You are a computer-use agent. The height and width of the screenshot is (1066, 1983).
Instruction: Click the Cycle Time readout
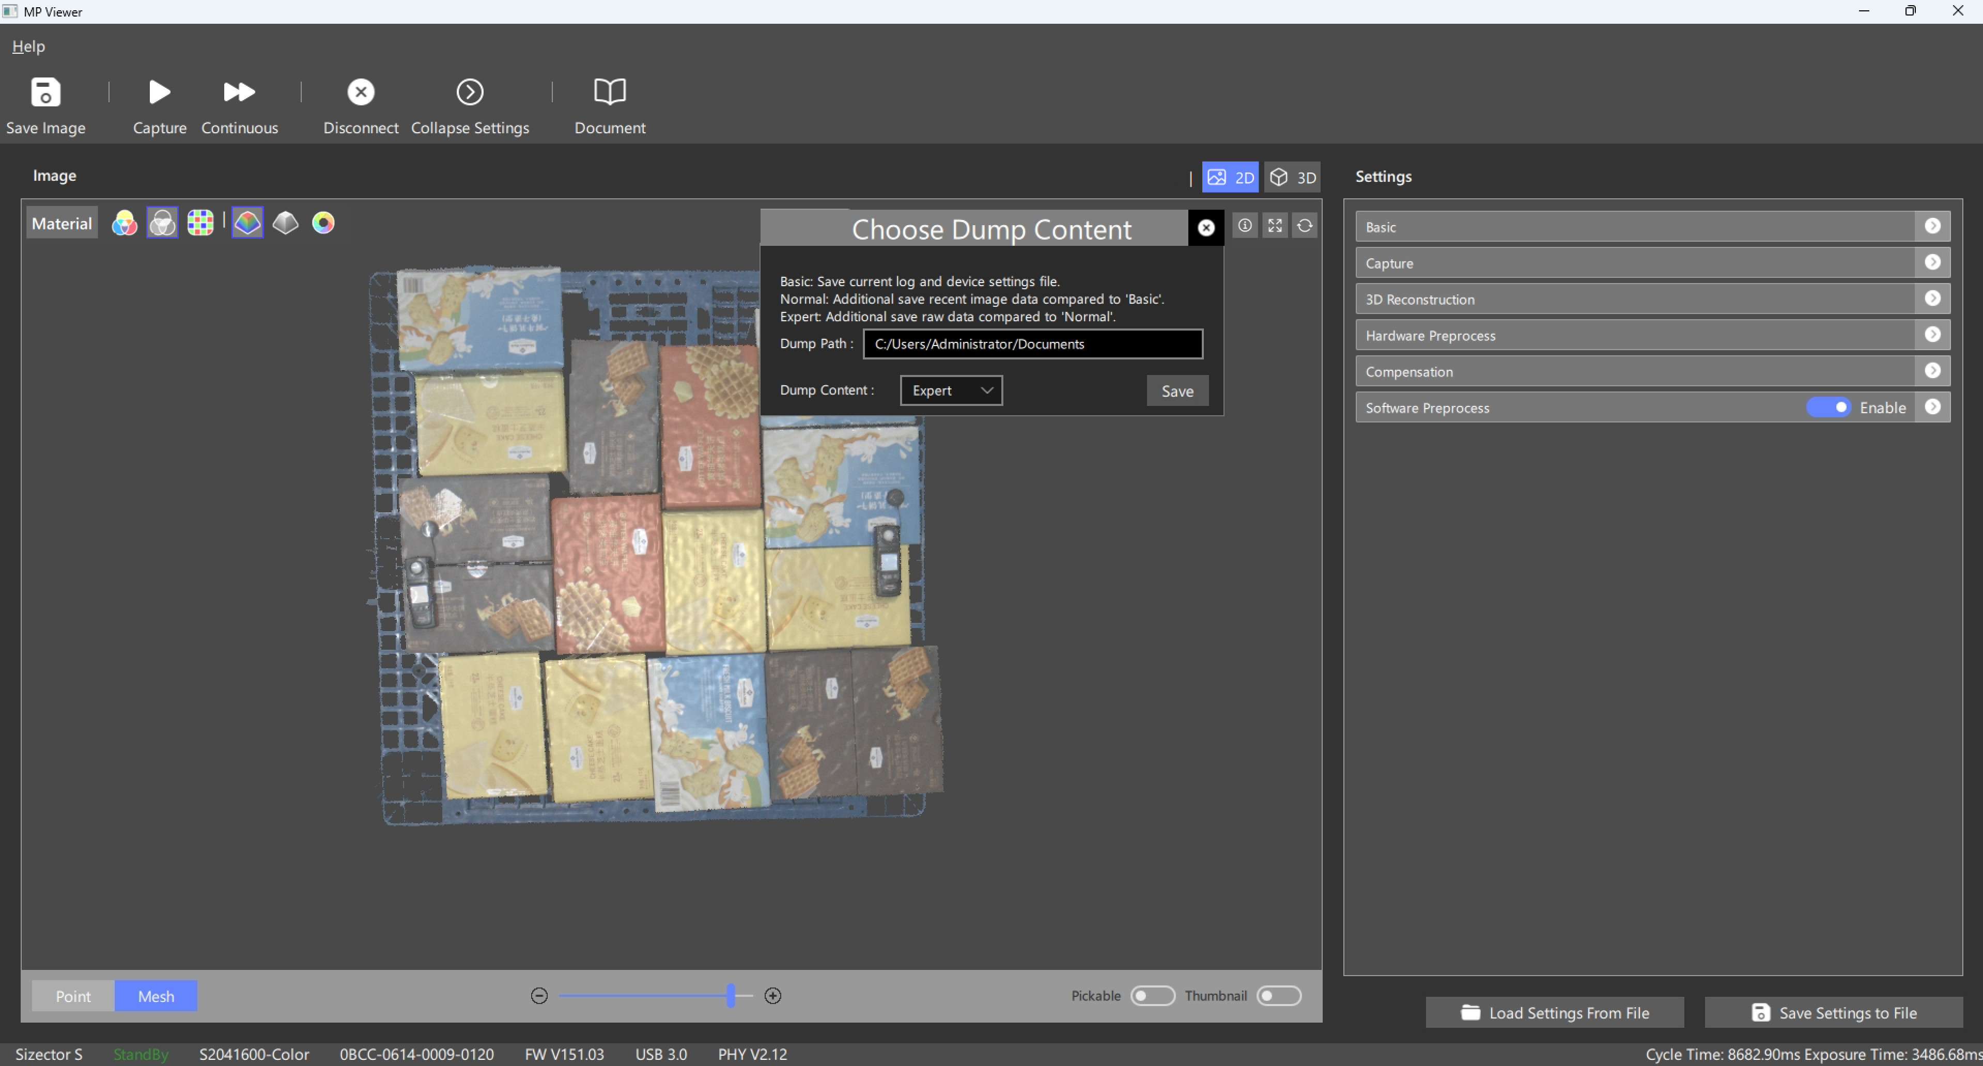(x=1723, y=1055)
